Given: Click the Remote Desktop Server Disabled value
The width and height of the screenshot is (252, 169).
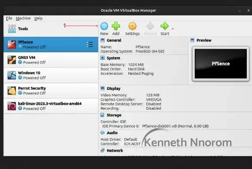Looking at the screenshot, I should point(154,104).
